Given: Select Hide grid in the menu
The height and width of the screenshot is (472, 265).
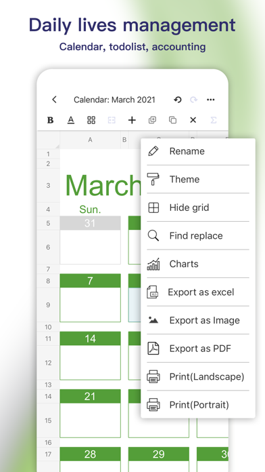Looking at the screenshot, I should (198, 208).
